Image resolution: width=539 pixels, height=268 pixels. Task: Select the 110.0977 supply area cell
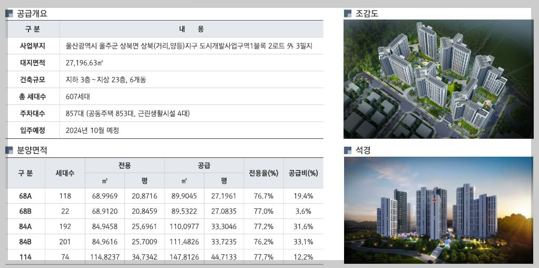click(184, 226)
